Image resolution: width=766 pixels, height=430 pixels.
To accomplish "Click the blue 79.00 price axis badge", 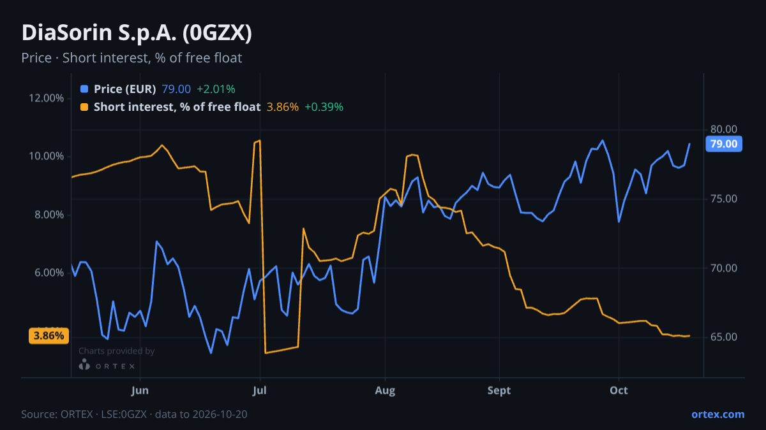I will tap(724, 144).
